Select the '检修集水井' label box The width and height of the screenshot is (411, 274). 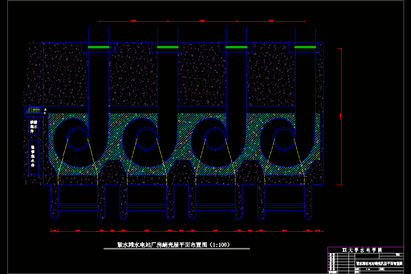point(33,157)
